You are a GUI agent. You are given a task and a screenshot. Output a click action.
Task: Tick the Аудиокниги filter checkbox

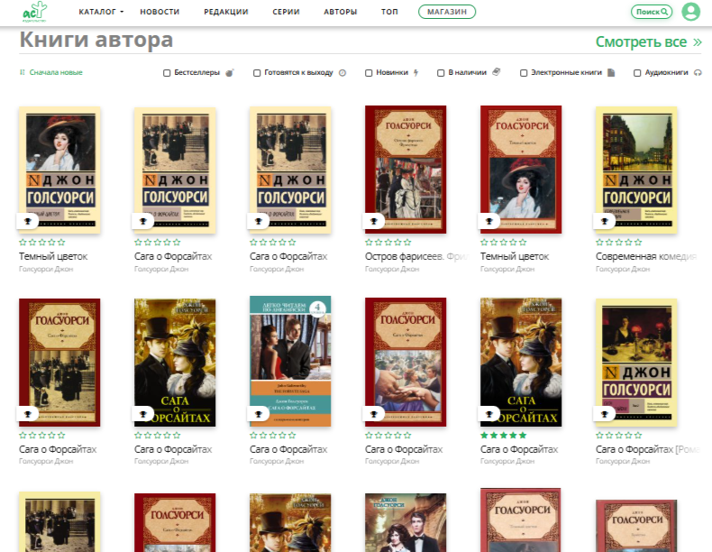(x=637, y=73)
